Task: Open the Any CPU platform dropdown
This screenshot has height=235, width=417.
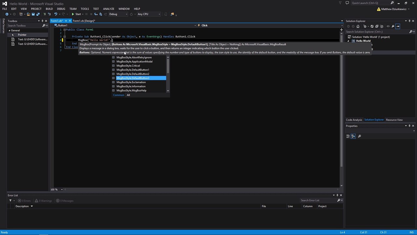Action: click(149, 14)
